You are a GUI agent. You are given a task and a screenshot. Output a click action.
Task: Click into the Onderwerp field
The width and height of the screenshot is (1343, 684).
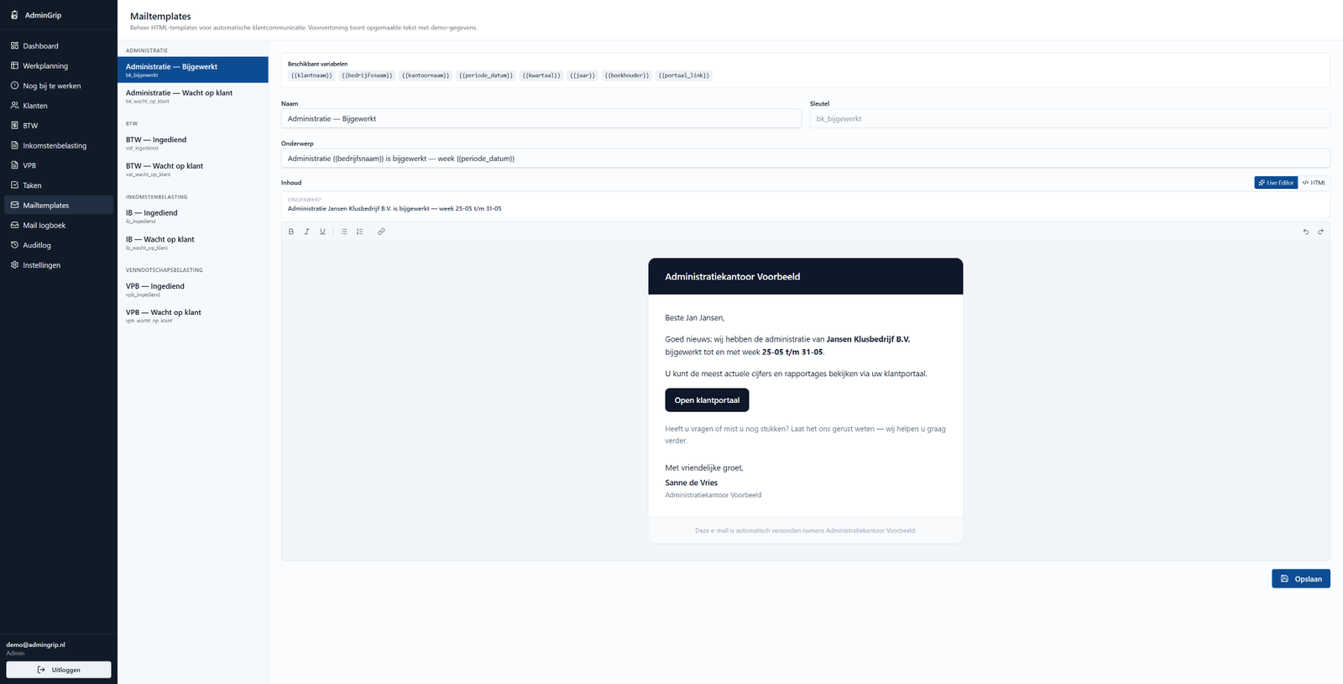tap(805, 159)
